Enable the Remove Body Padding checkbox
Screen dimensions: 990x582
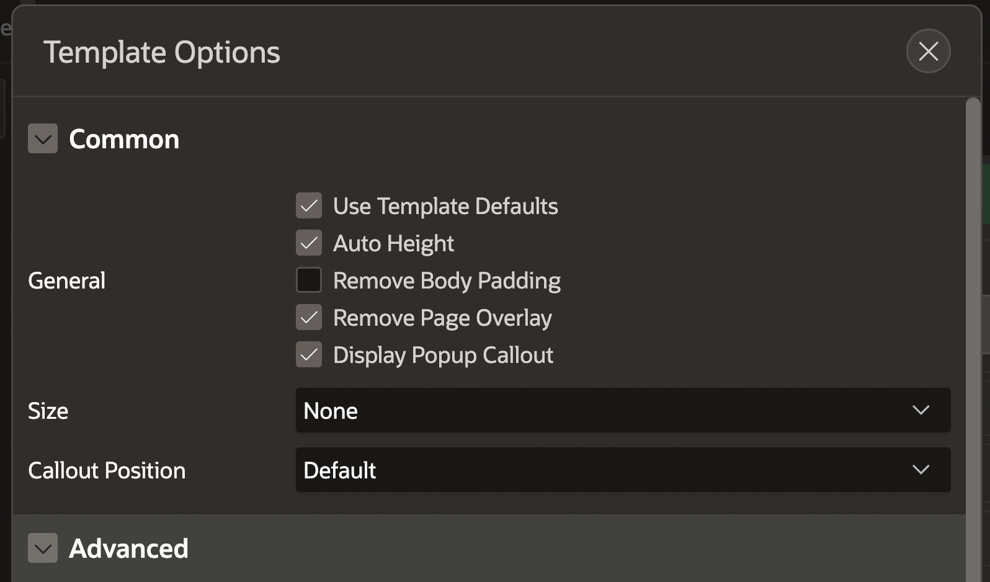point(309,280)
